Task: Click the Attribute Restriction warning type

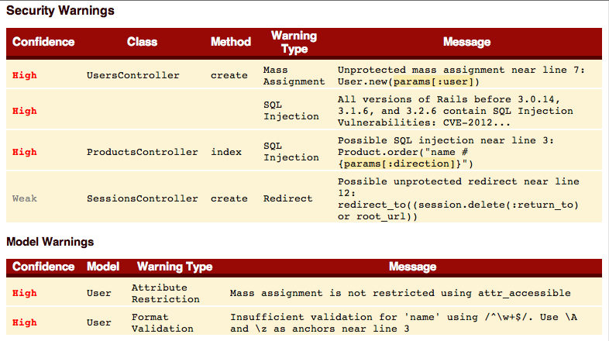Action: [x=166, y=293]
